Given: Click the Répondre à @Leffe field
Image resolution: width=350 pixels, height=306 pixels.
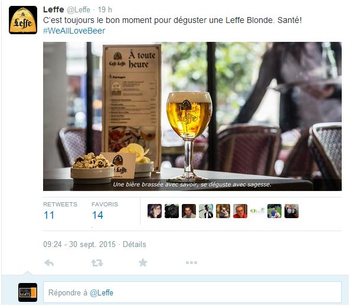Looking at the screenshot, I should click(x=192, y=292).
